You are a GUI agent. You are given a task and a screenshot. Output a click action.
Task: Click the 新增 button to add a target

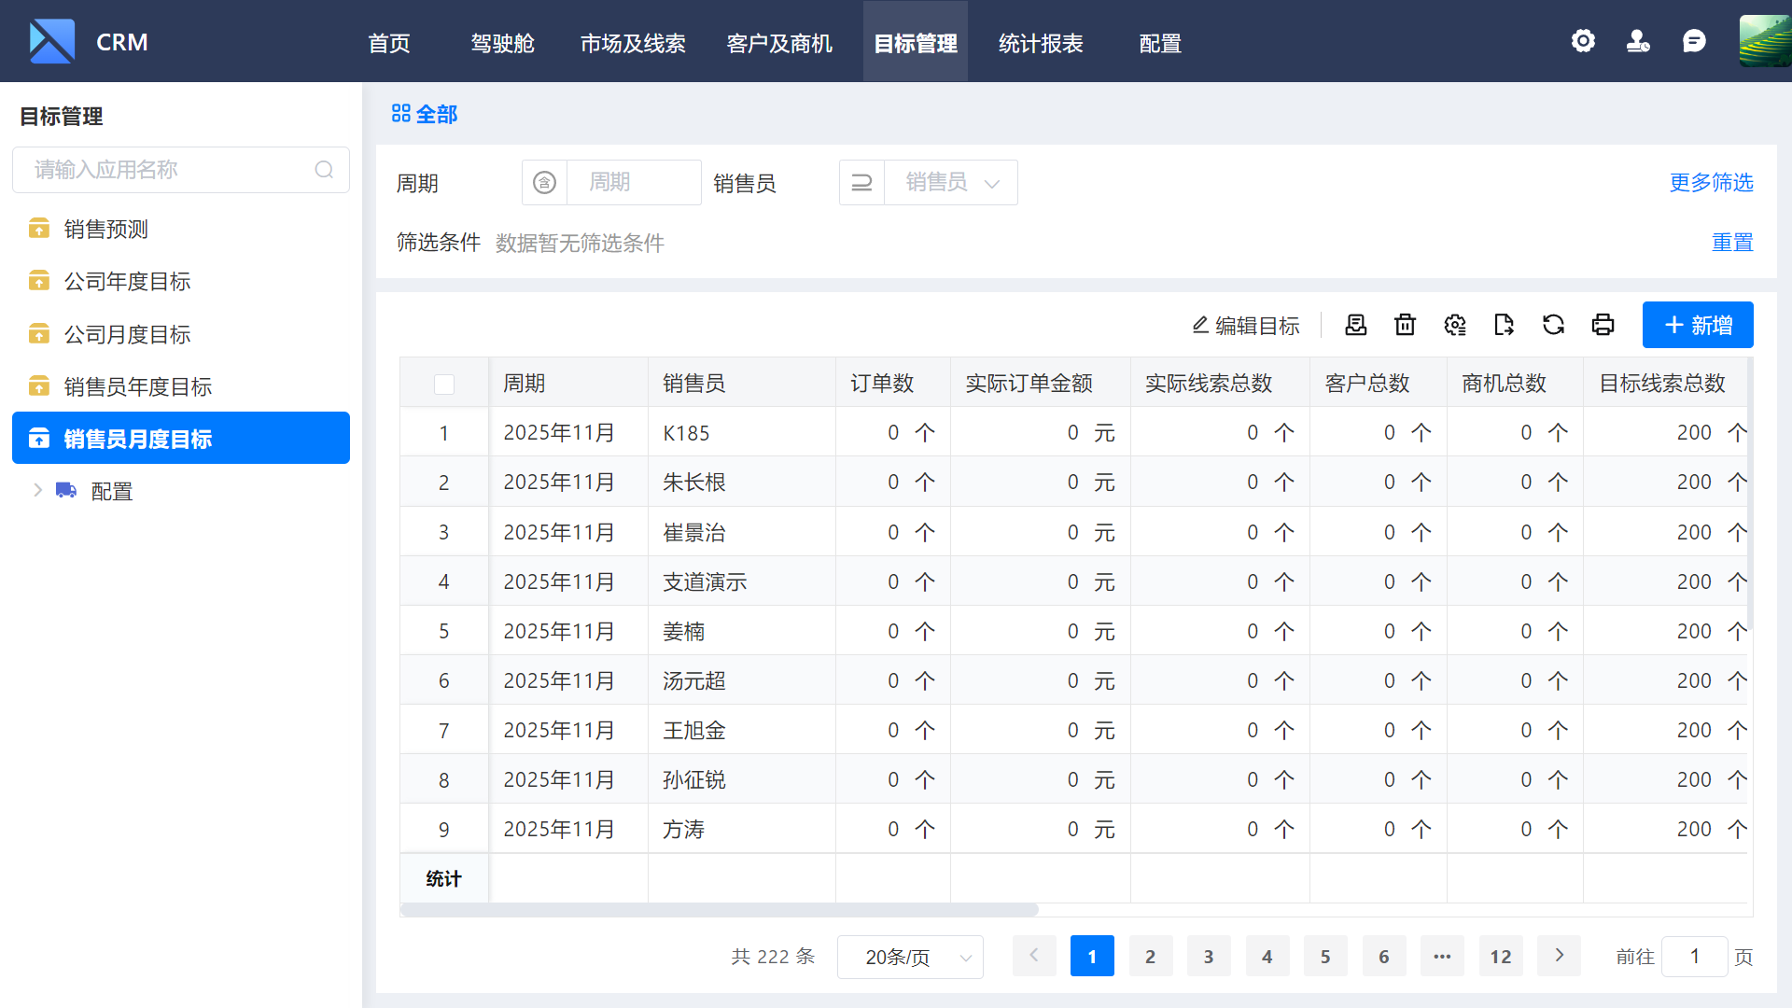click(x=1698, y=325)
